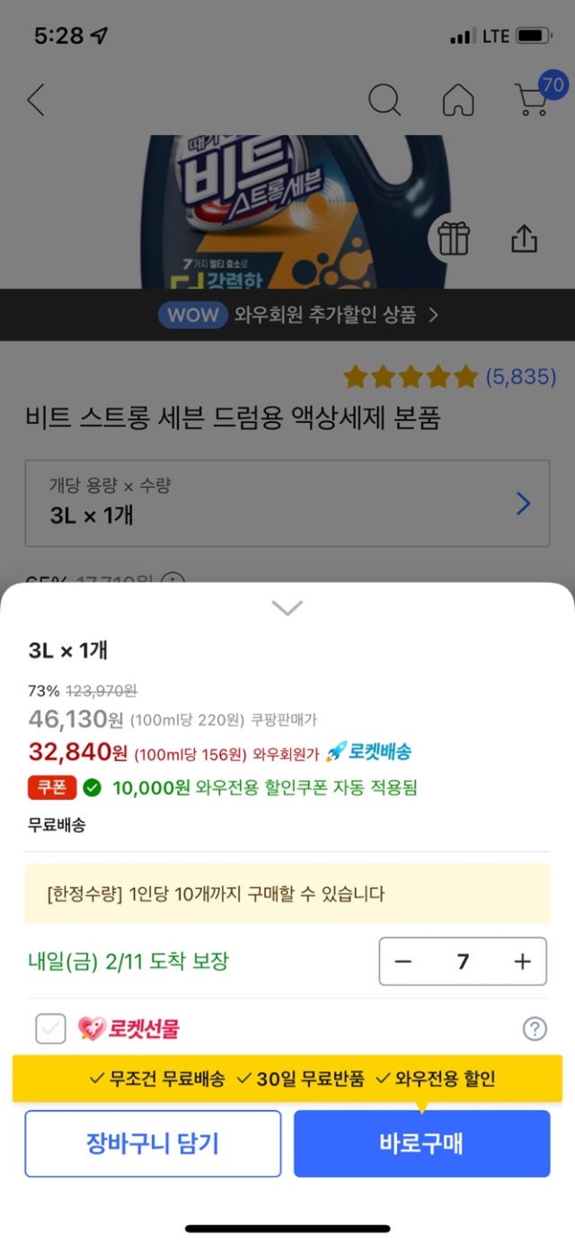The width and height of the screenshot is (575, 1245).
Task: Increase quantity with the plus button
Action: click(x=523, y=962)
